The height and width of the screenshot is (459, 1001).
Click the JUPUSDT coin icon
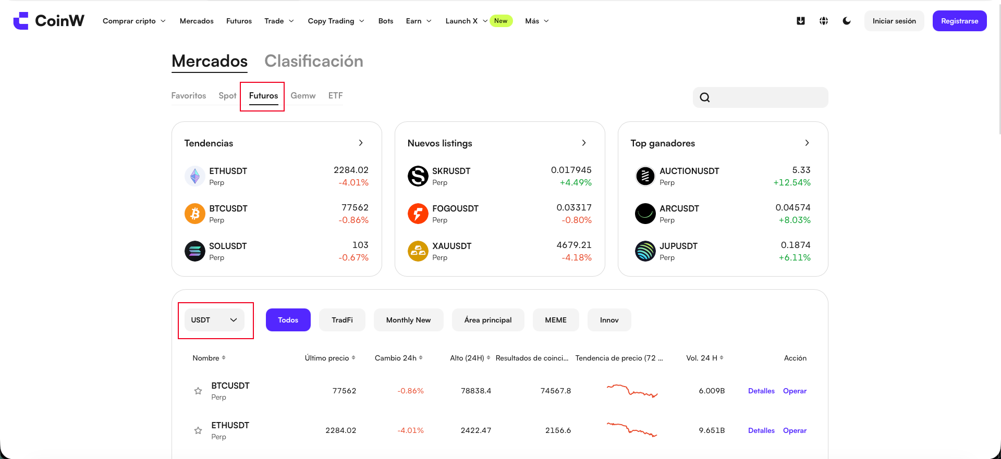click(645, 251)
